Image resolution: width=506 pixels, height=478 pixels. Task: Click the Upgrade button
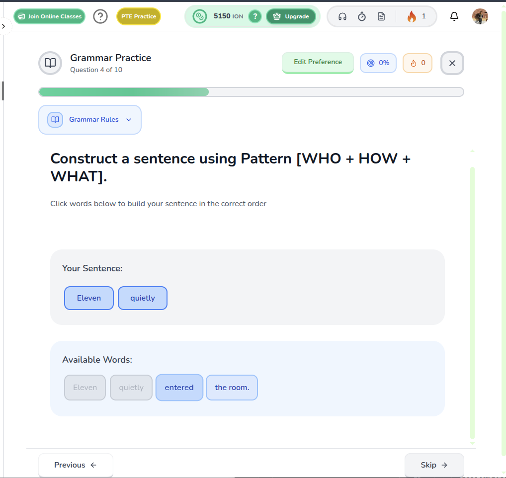point(291,16)
